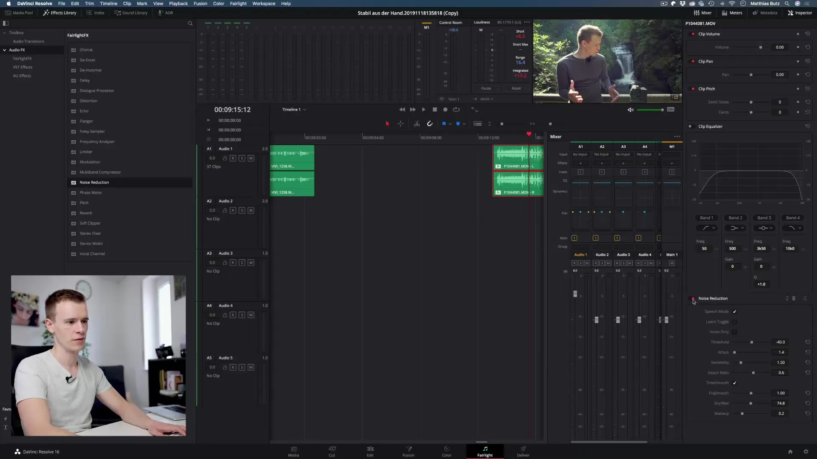Open Band 2 filter type dropdown
The width and height of the screenshot is (817, 459).
(x=735, y=228)
